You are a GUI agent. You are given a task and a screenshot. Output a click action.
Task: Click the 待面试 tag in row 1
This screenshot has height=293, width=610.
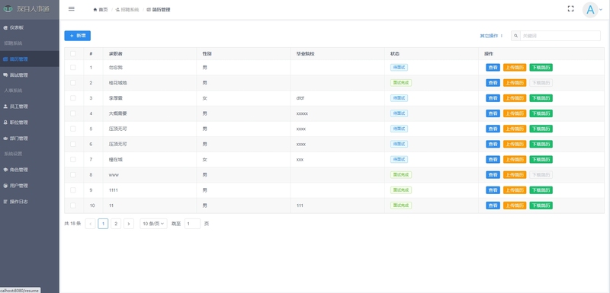[x=399, y=68]
